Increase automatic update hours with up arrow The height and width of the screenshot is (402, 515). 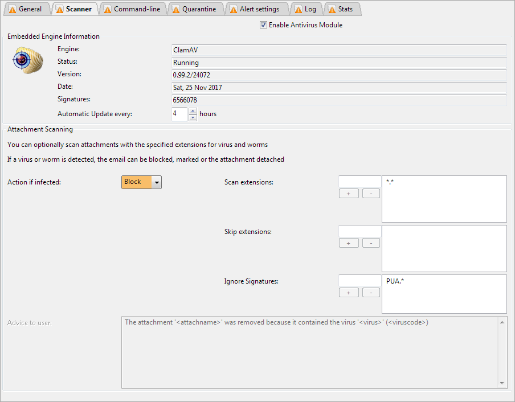click(x=193, y=111)
